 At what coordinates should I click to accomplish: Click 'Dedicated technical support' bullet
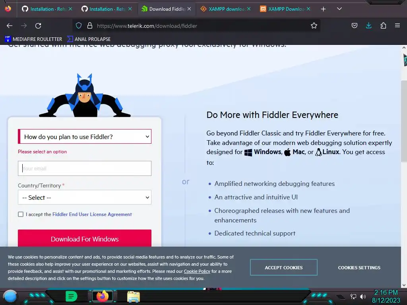tap(255, 233)
